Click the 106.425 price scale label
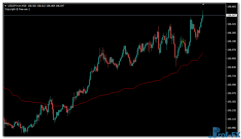The height and width of the screenshot is (139, 241). (232, 24)
